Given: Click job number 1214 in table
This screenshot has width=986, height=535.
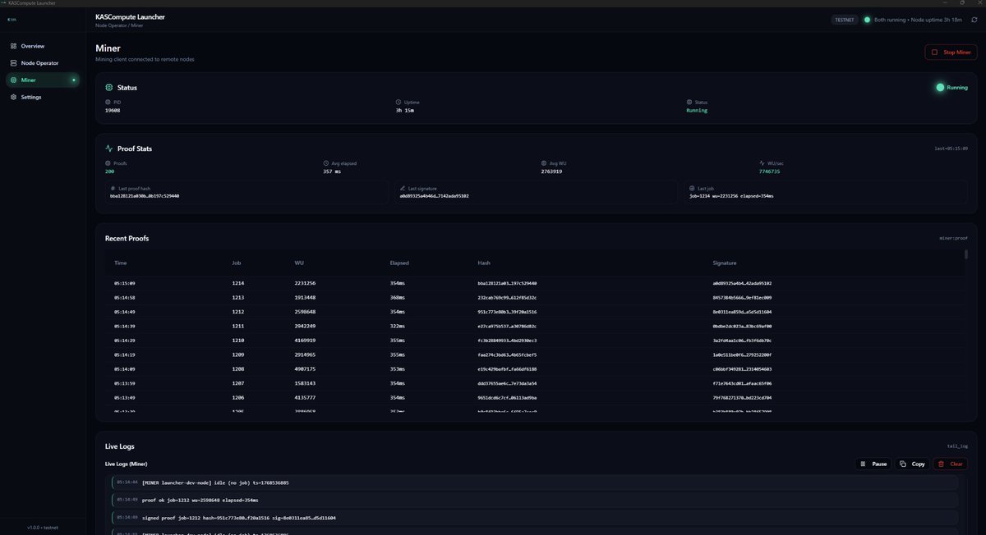Looking at the screenshot, I should (238, 283).
